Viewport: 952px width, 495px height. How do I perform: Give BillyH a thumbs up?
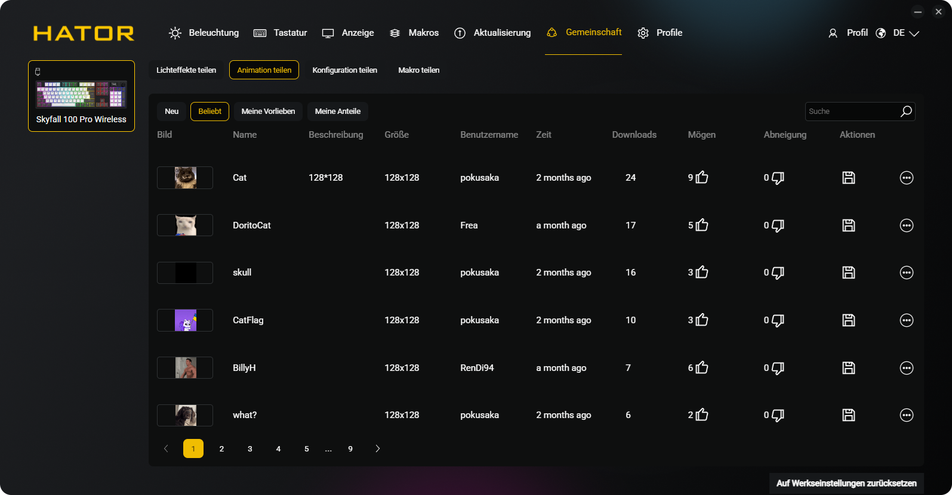click(x=702, y=368)
